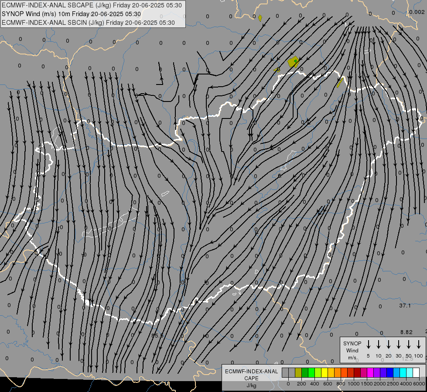Viewport: 427px width, 392px height.
Task: Click the 100 m/s wind arrow in legend
Action: 419,345
